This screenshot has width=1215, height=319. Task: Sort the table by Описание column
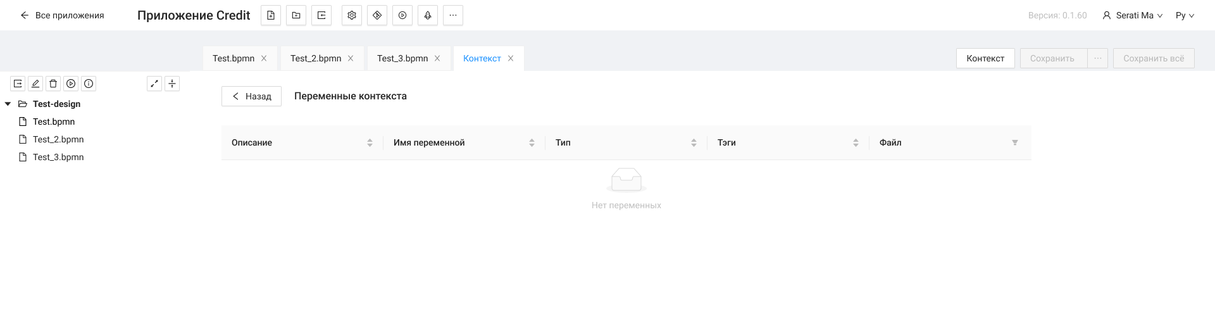pyautogui.click(x=370, y=143)
